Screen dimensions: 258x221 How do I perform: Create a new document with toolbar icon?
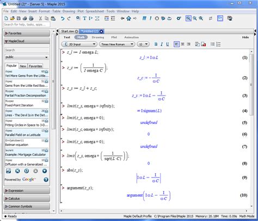click(6, 18)
